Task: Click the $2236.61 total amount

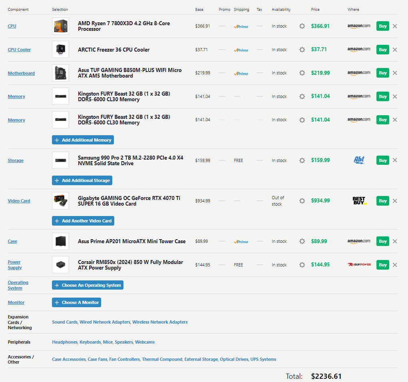Action: (326, 376)
